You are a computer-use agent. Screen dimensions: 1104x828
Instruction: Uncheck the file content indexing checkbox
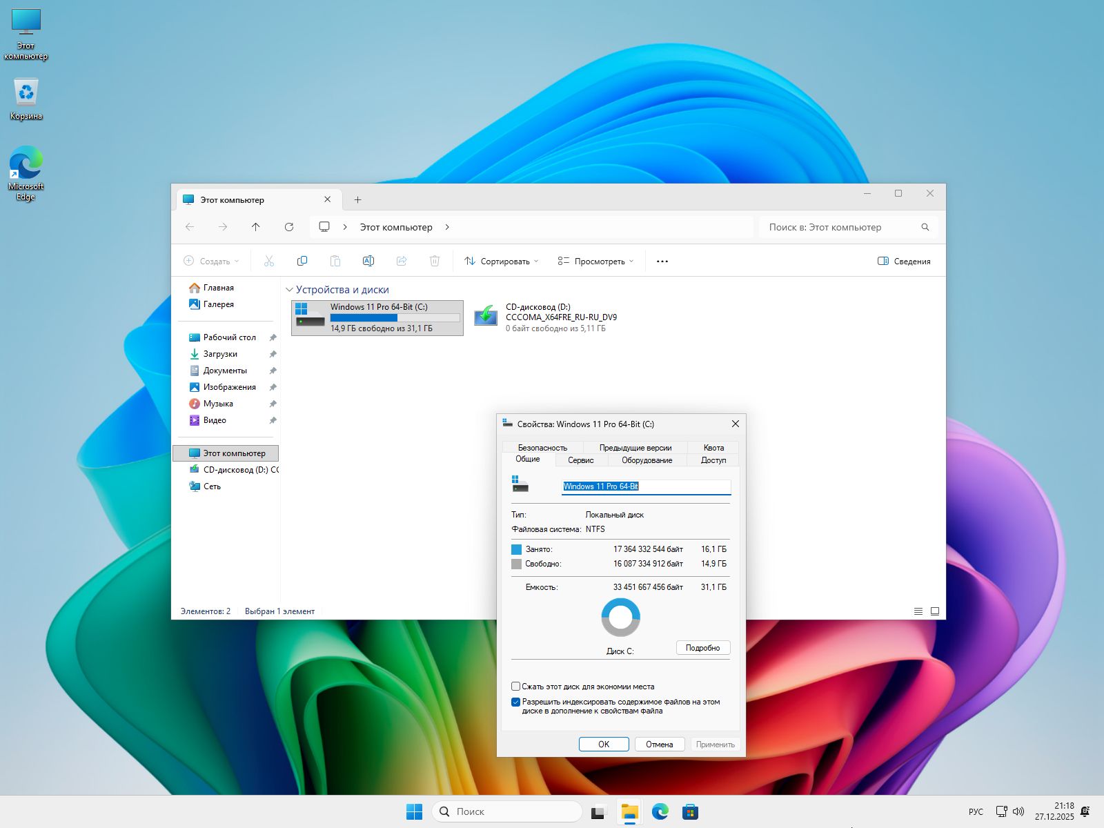click(515, 702)
